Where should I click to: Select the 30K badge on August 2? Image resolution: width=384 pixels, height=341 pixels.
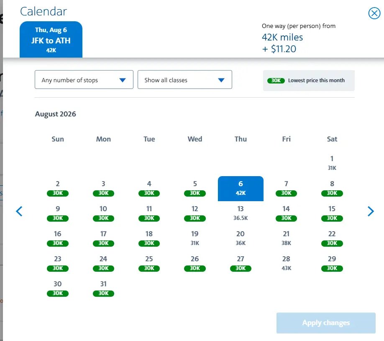tap(58, 193)
